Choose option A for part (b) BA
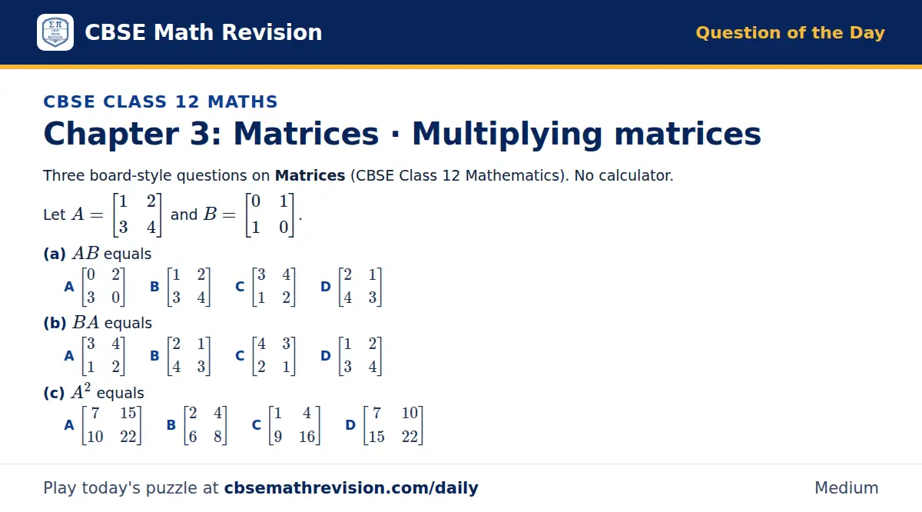922x512 pixels. [95, 356]
